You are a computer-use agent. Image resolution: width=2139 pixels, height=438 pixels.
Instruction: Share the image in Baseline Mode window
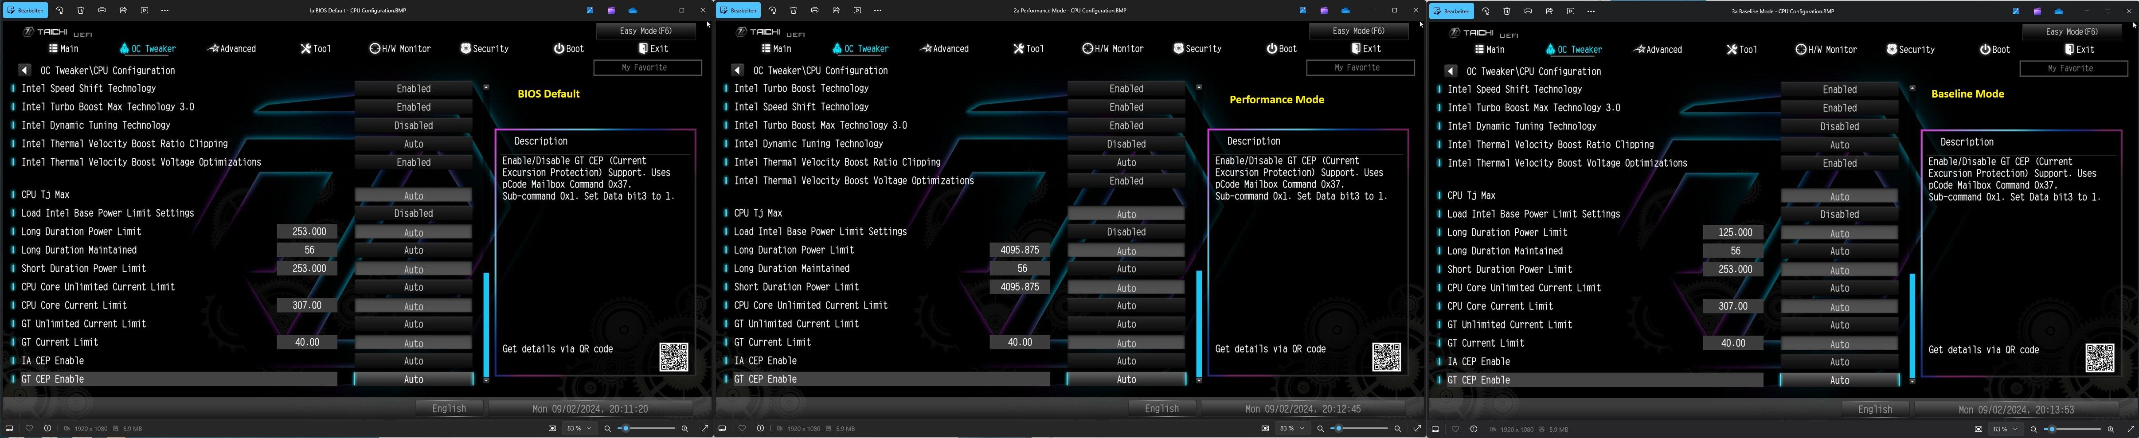click(1549, 12)
